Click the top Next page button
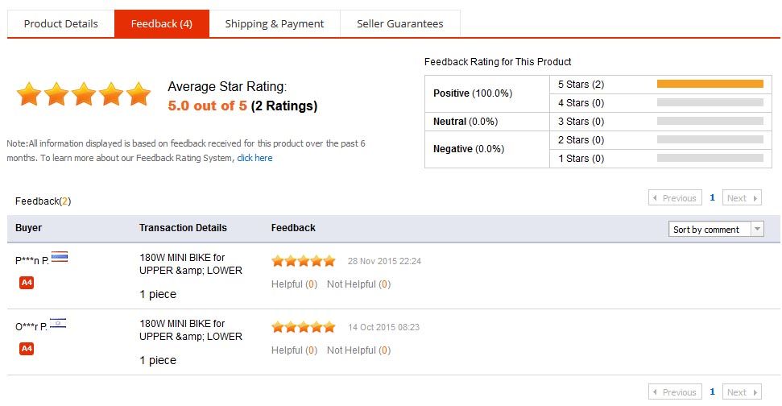Screen dimensions: 782x406 [742, 198]
